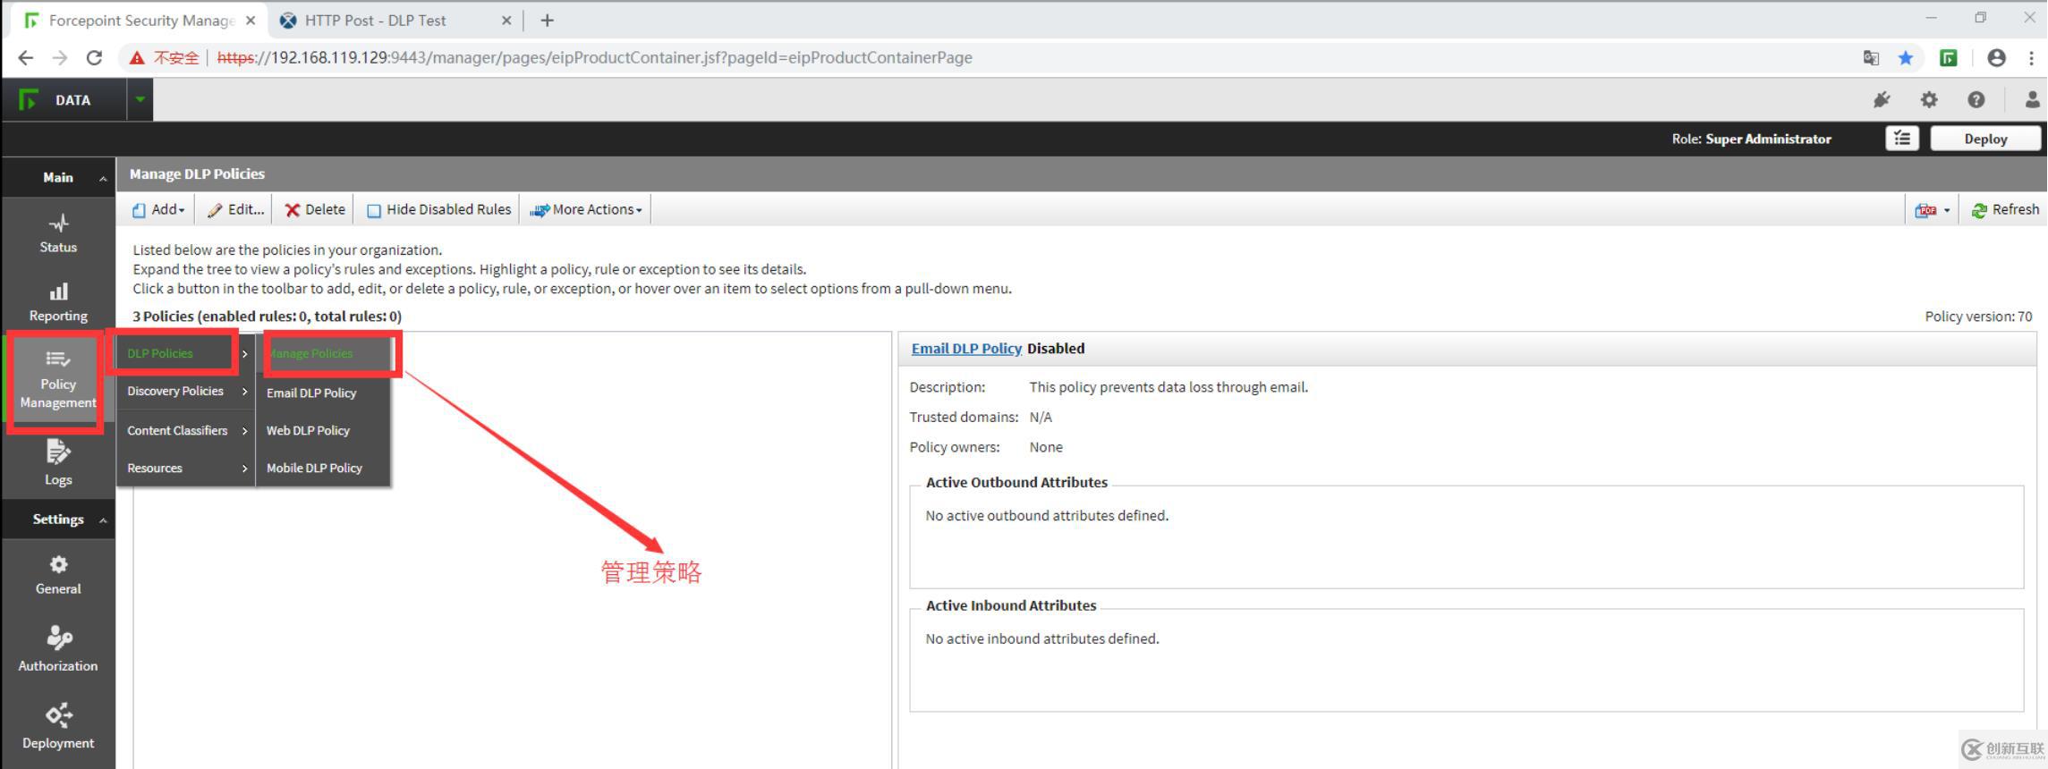Open the Email DLP Policy link
The width and height of the screenshot is (2048, 769).
click(966, 348)
